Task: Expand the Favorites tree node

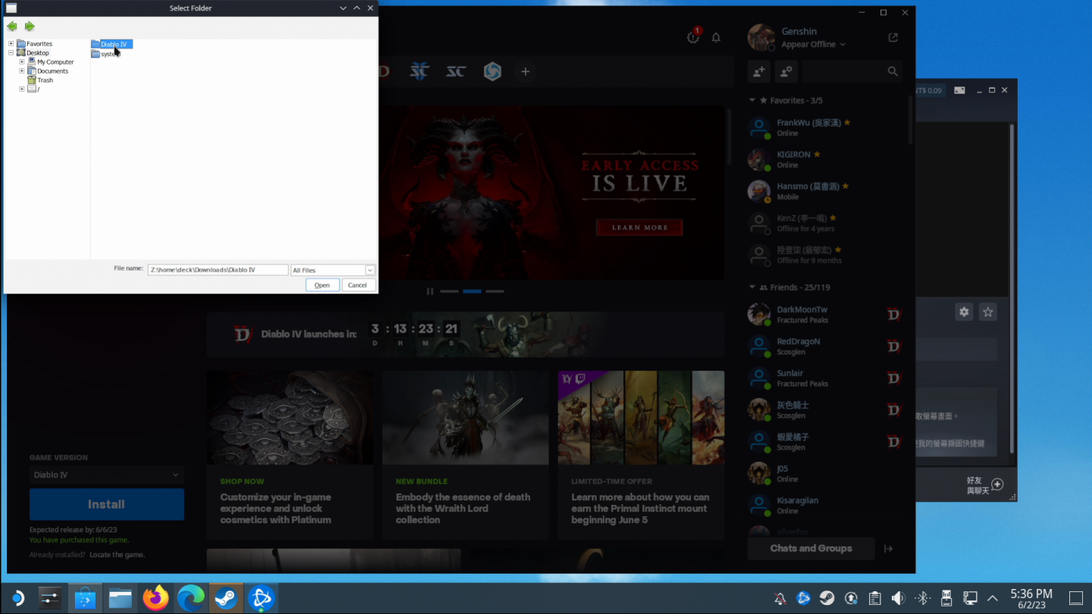Action: [x=11, y=44]
